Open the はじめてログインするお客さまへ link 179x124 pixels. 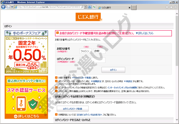point(89,115)
